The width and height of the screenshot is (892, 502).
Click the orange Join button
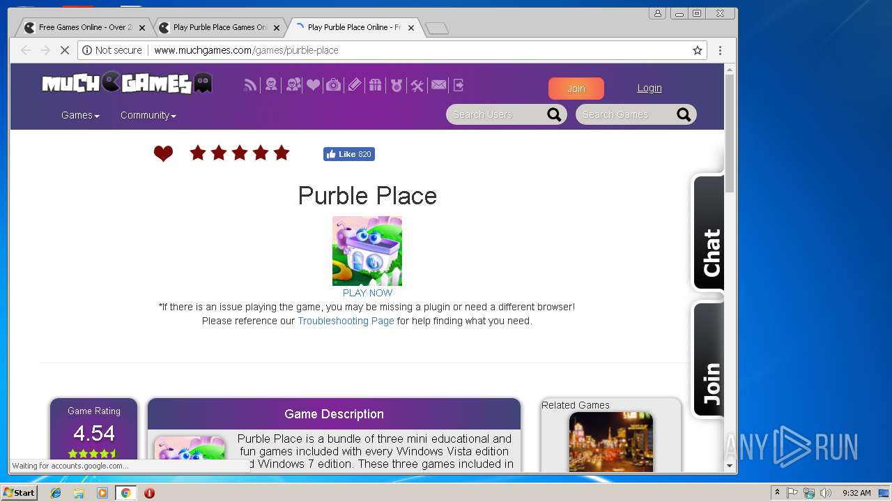[x=576, y=88]
